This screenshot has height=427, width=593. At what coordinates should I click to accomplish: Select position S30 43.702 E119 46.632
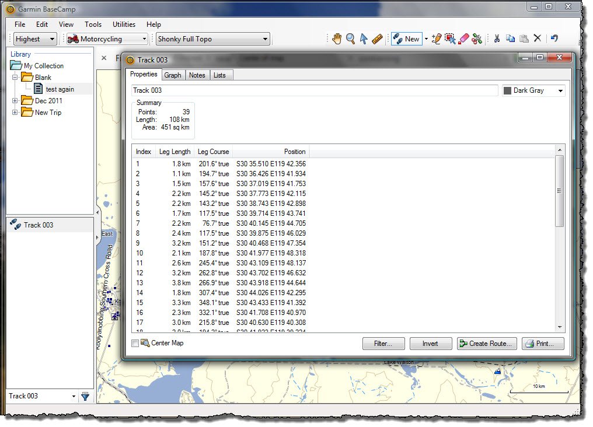[271, 273]
